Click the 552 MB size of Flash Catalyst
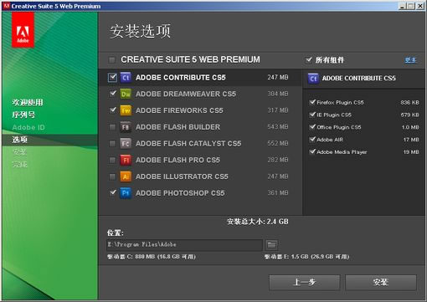This screenshot has height=302, width=427. click(278, 143)
